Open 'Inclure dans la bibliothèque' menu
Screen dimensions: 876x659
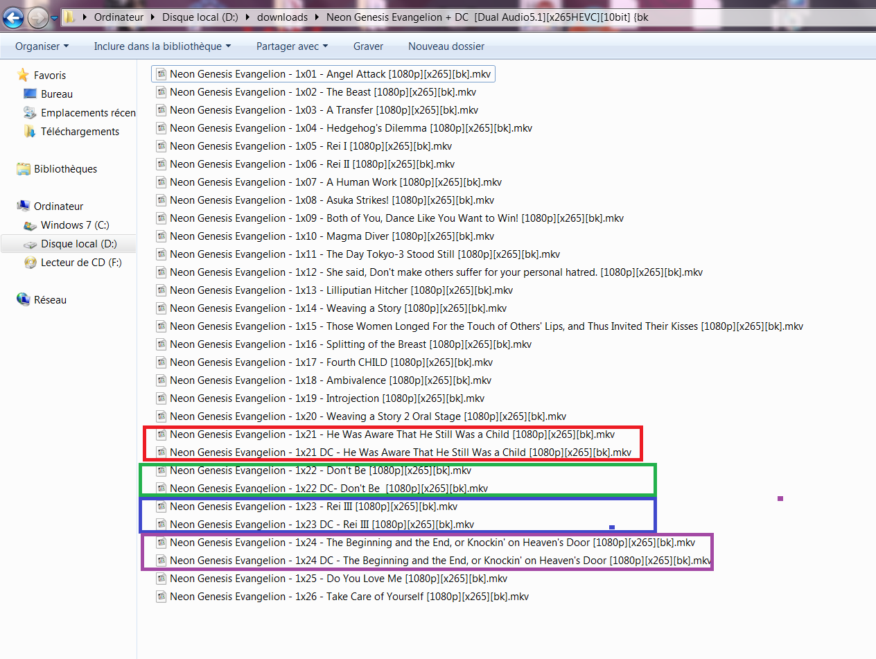[x=162, y=46]
